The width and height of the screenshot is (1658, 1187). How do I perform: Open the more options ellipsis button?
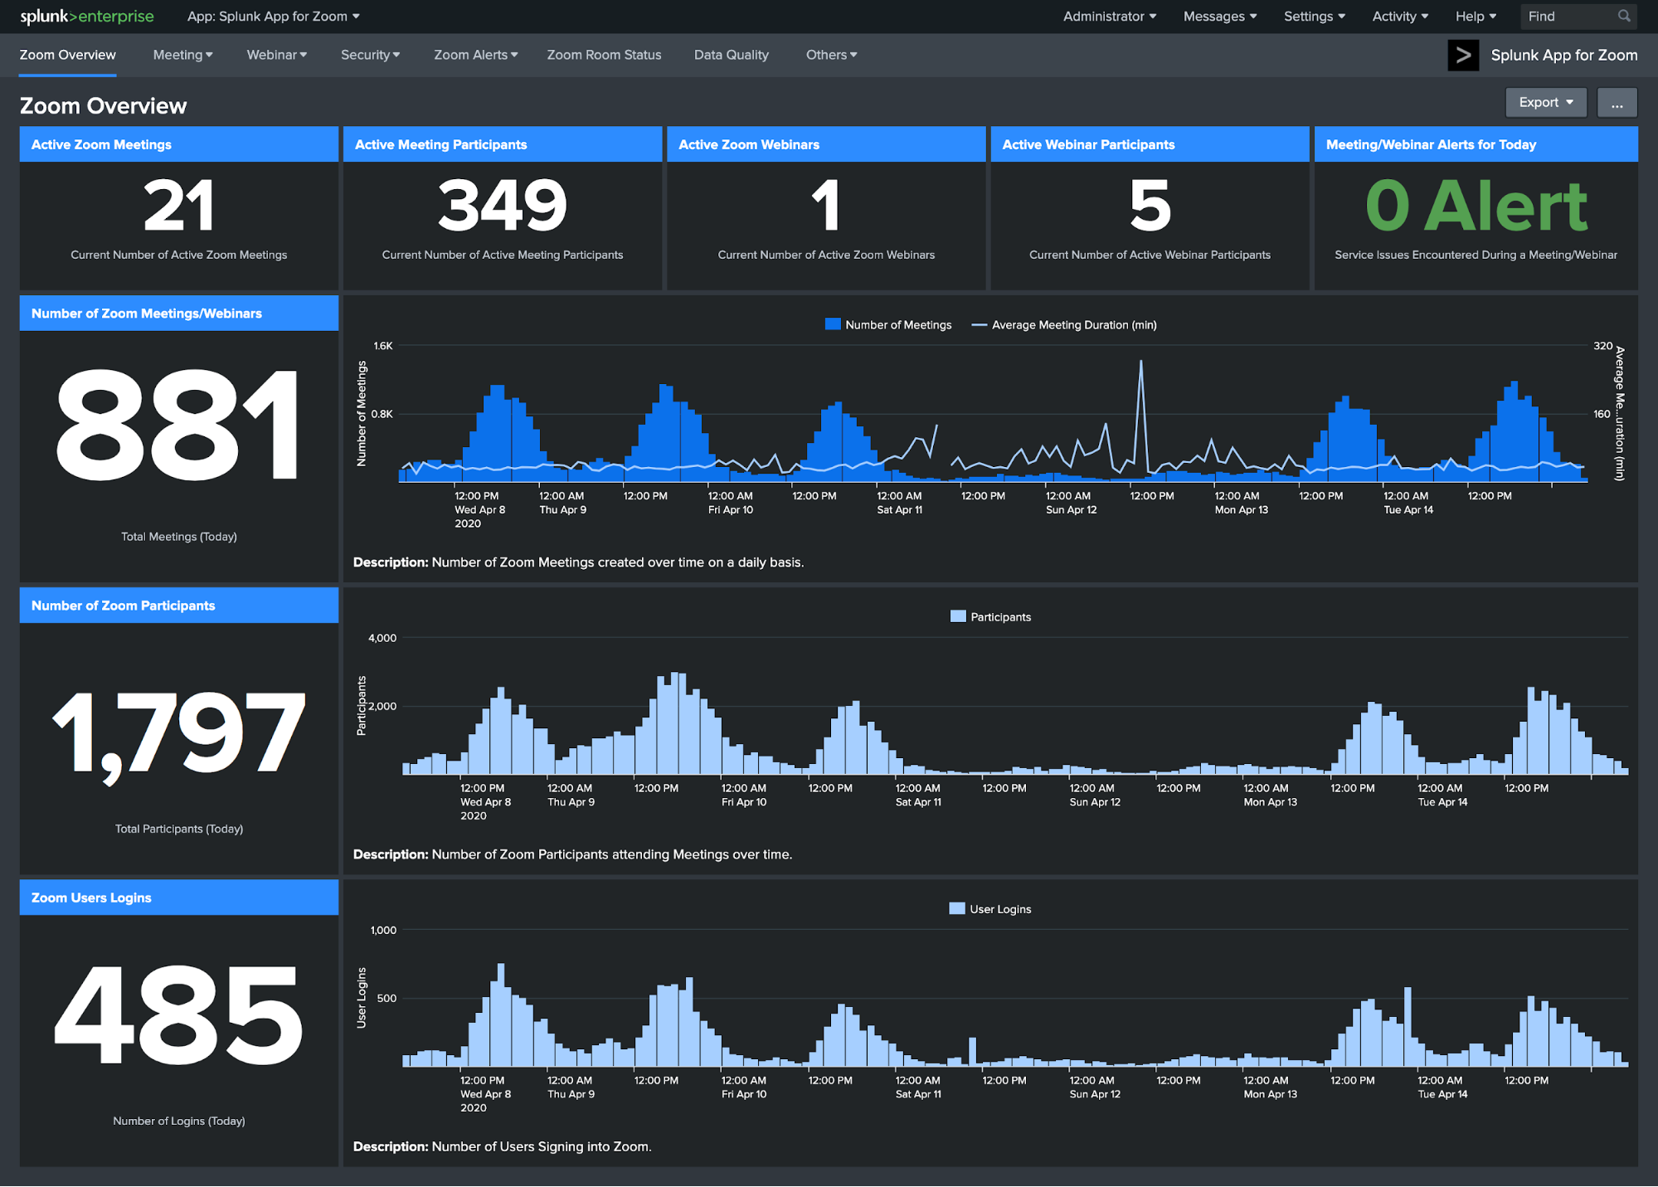click(x=1617, y=103)
